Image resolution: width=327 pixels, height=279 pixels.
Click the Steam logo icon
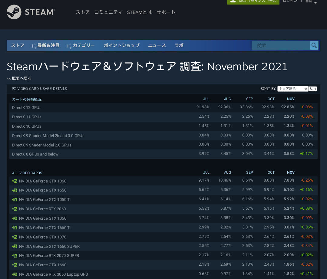pos(14,12)
